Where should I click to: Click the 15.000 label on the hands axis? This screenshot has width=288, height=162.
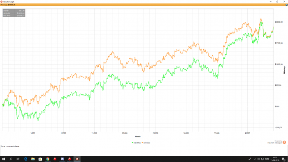click(94, 133)
